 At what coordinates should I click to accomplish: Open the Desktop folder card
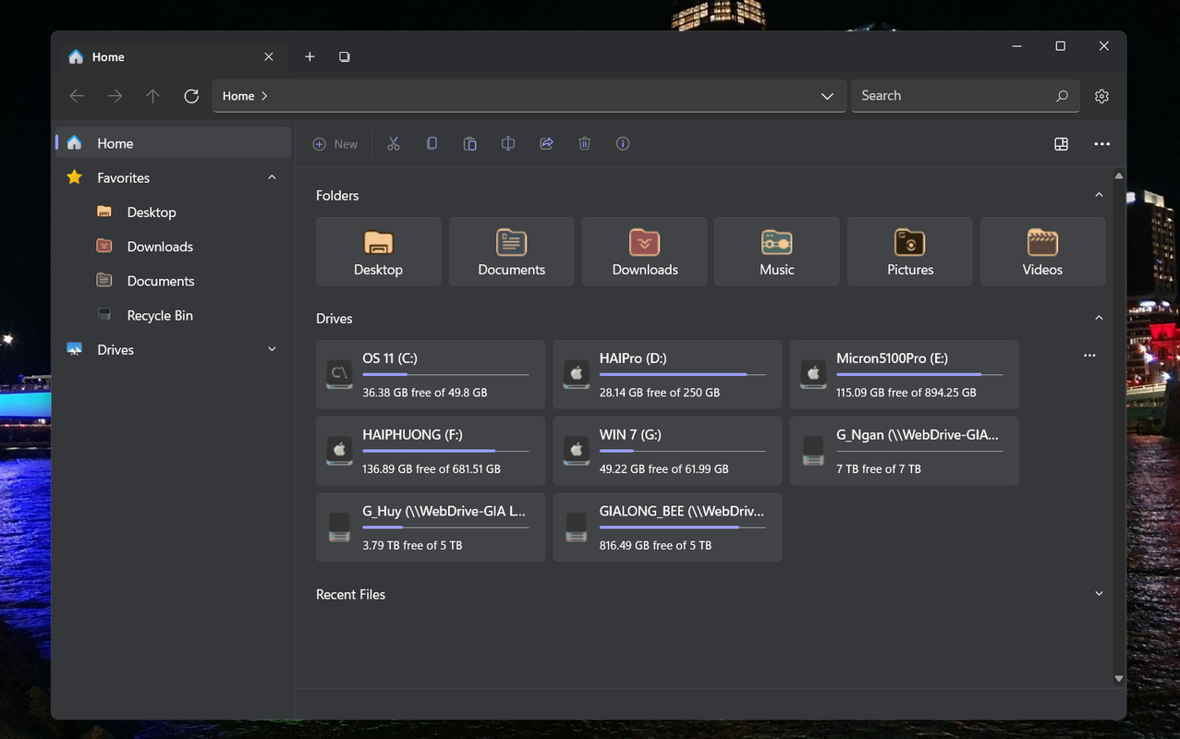[378, 251]
